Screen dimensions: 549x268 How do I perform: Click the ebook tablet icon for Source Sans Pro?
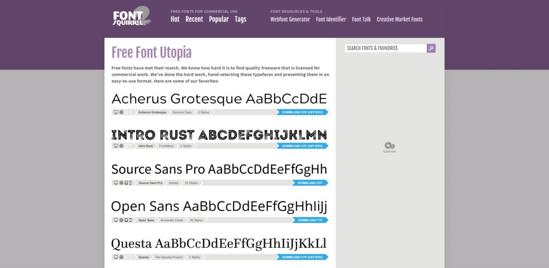pos(126,183)
